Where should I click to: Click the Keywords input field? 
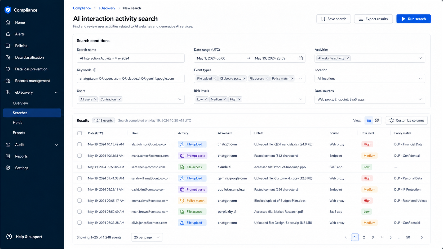[131, 79]
